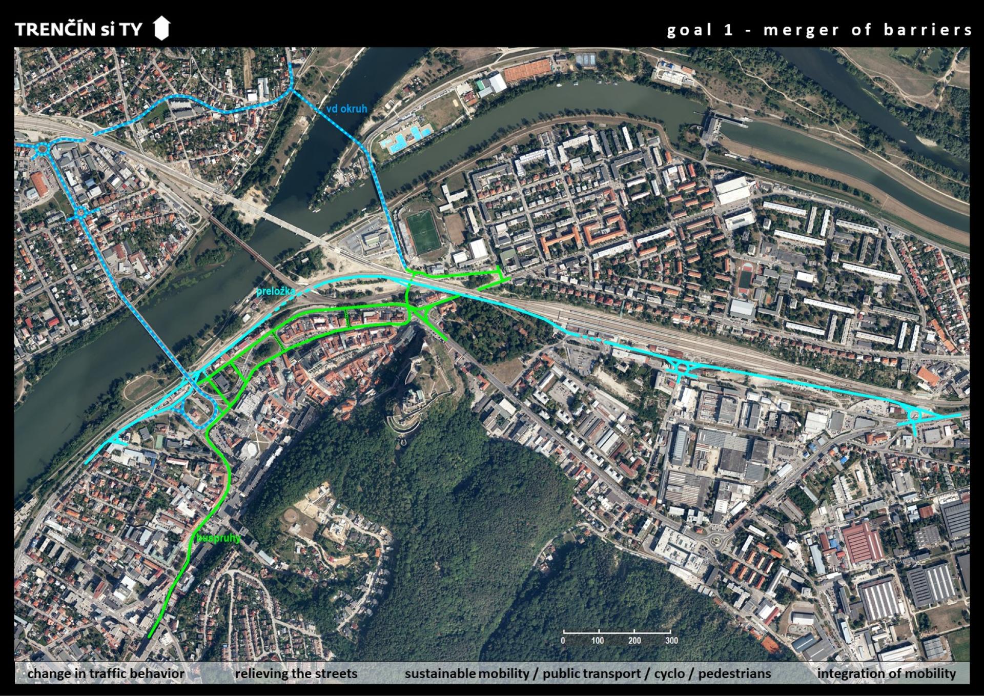Click the large red-roofed industrial hall
984x696 pixels.
coord(863,543)
